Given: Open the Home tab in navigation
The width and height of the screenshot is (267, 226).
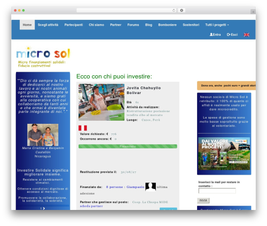Looking at the screenshot, I should [27, 25].
